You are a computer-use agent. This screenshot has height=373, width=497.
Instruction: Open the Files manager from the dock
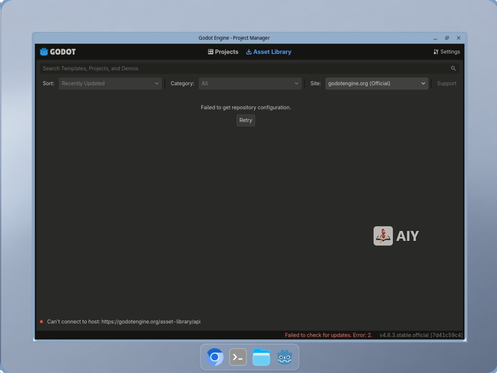[x=261, y=357]
